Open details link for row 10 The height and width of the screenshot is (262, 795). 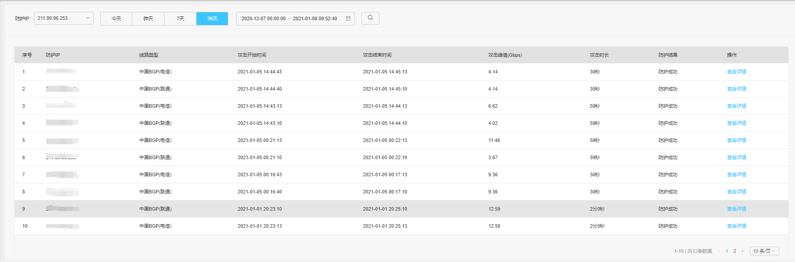click(x=736, y=226)
